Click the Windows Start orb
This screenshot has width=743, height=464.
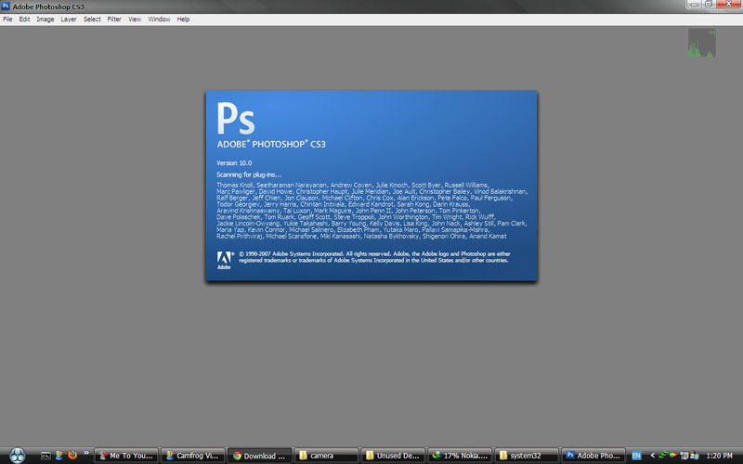18,455
